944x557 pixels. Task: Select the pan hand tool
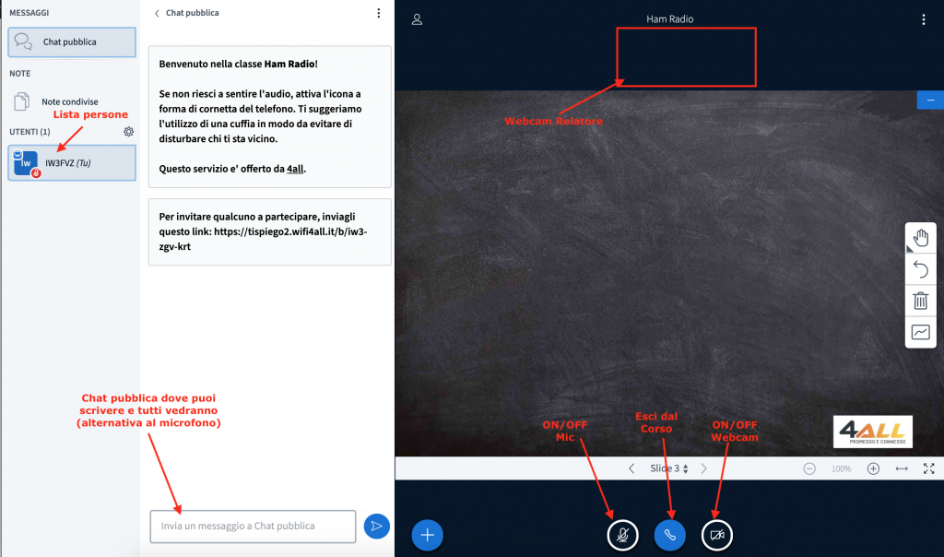coord(921,239)
